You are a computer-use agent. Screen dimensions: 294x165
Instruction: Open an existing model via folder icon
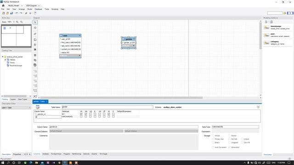pyautogui.click(x=7, y=13)
